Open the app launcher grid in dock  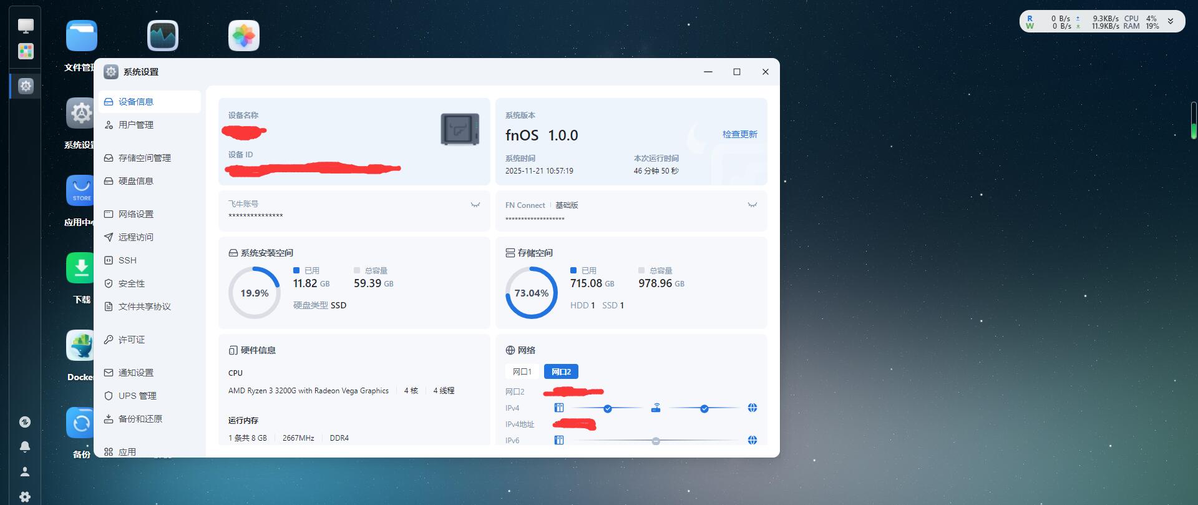tap(26, 51)
